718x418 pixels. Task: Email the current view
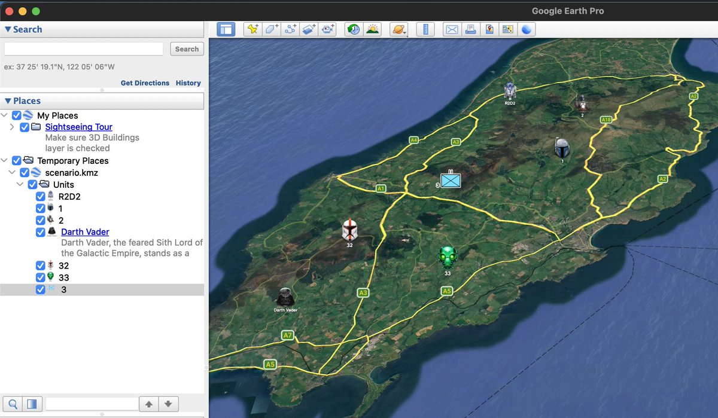click(x=451, y=29)
